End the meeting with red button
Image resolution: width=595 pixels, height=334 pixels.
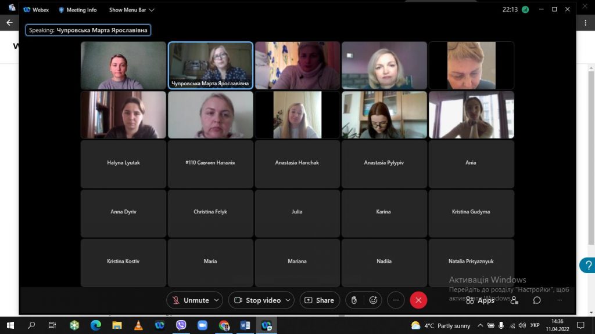coord(418,300)
